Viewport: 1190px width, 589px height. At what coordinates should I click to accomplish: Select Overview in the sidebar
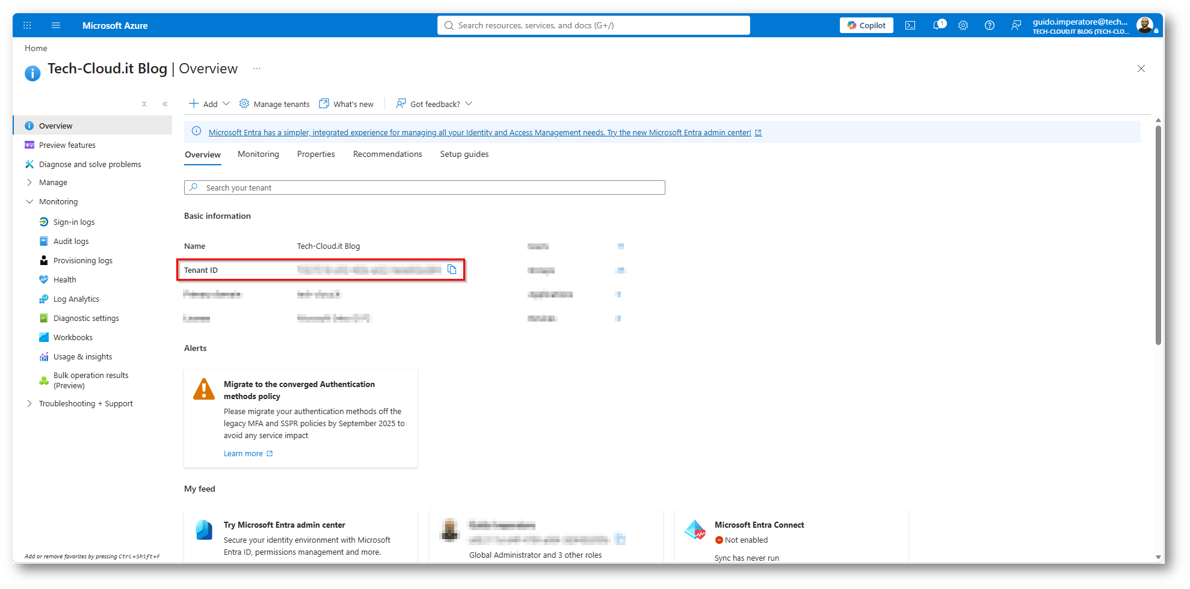[x=93, y=126]
